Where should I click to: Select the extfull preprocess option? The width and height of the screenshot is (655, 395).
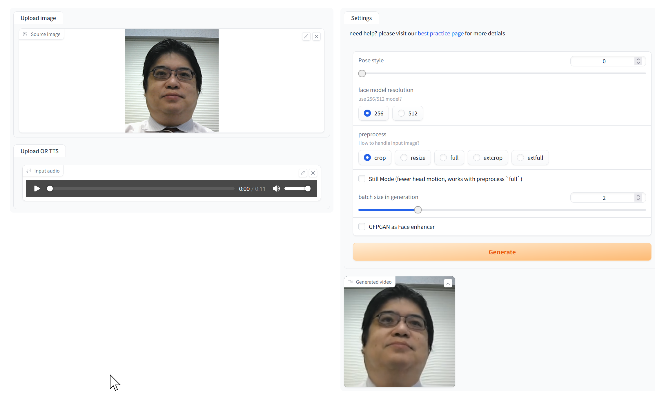click(521, 158)
